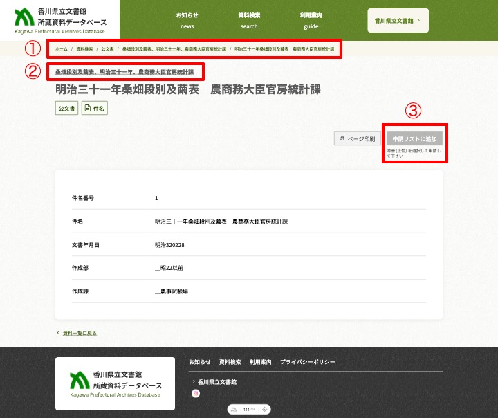Click footer 利用案内 link
Screen dimensions: 498x418
pos(260,362)
